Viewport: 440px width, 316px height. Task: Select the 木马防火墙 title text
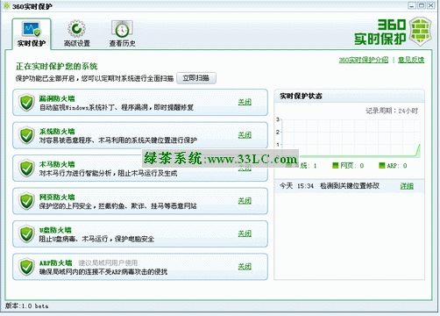[x=57, y=164]
